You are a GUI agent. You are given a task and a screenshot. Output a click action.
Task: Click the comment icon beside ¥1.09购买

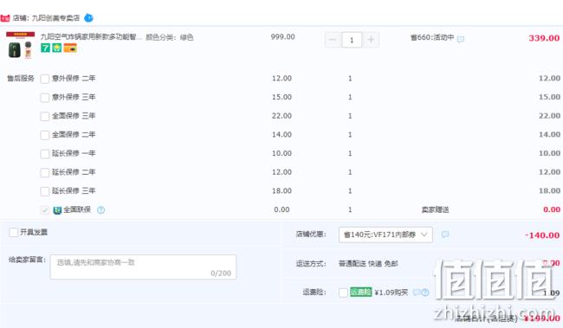[x=417, y=293]
